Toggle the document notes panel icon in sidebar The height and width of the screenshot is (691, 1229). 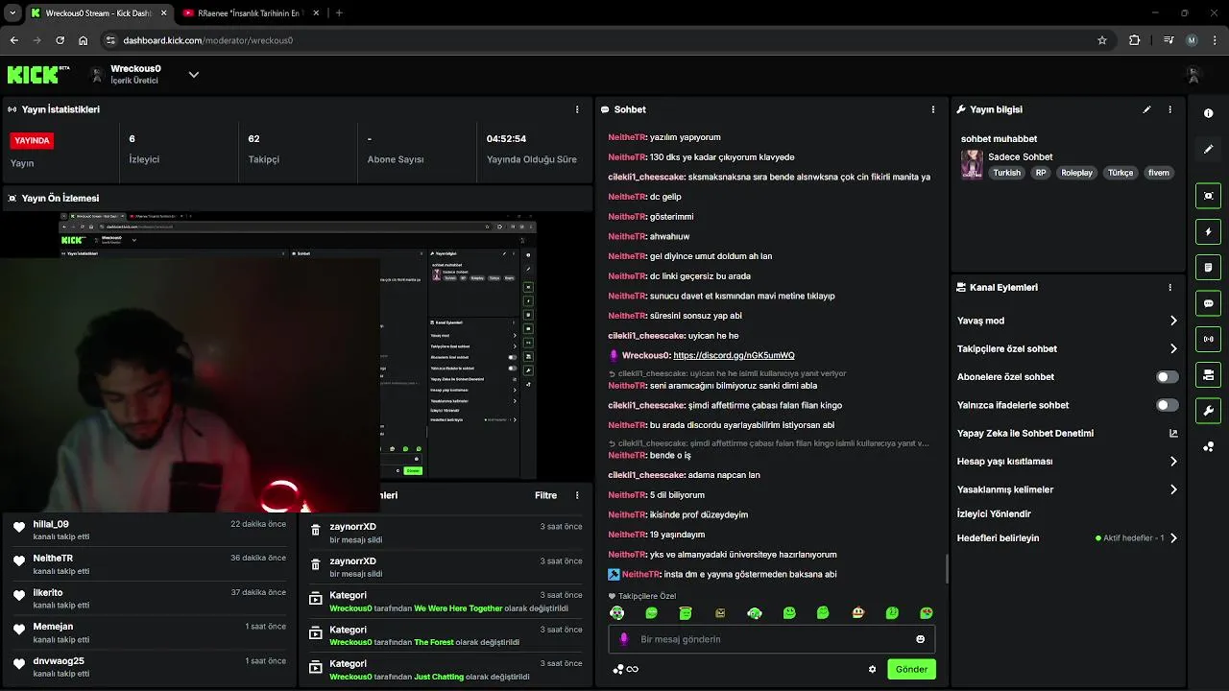[1208, 267]
